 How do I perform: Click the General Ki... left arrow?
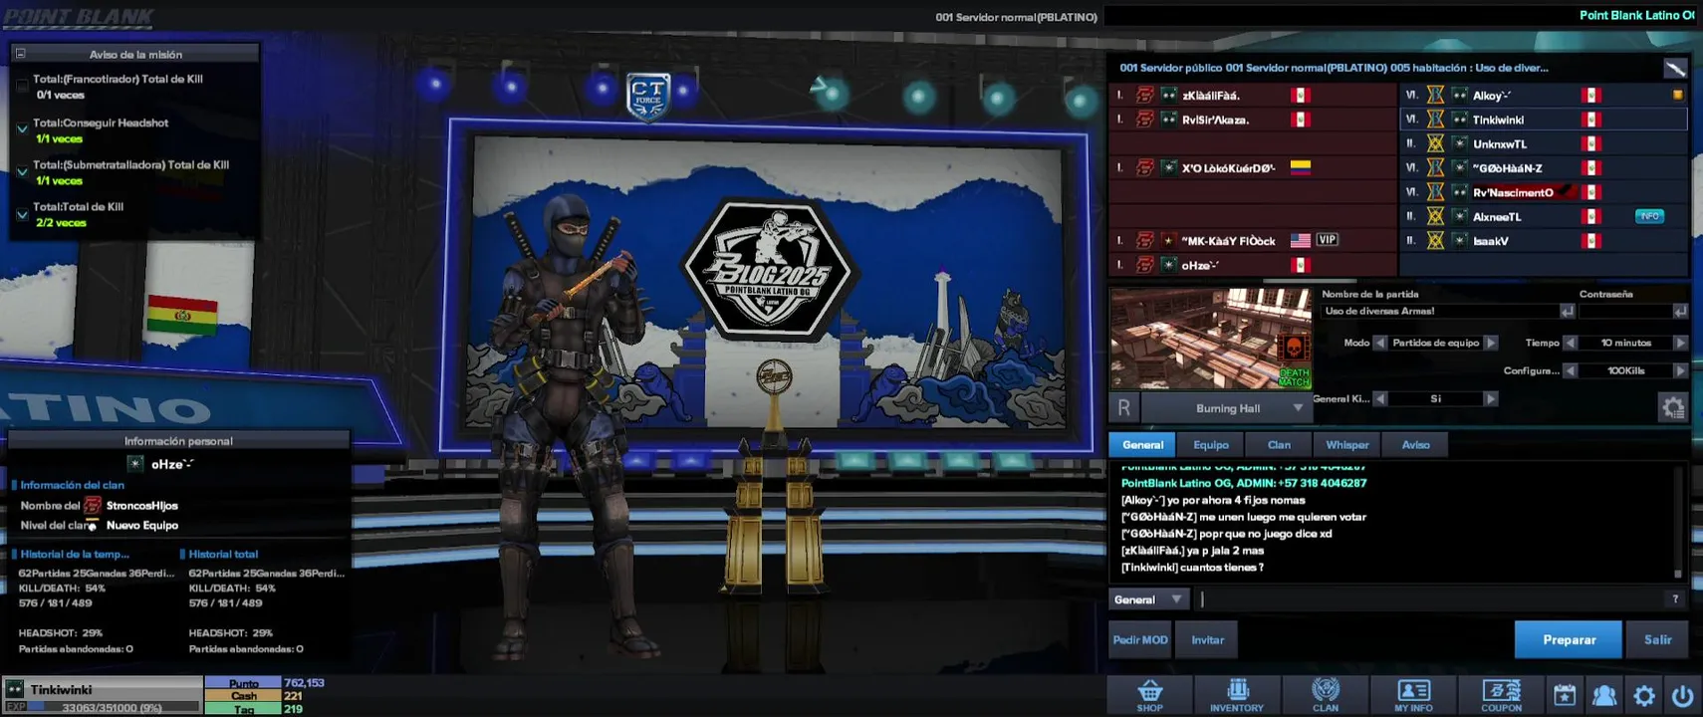pyautogui.click(x=1380, y=398)
